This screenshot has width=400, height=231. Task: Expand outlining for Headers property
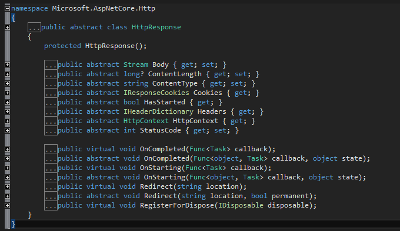[x=8, y=112]
